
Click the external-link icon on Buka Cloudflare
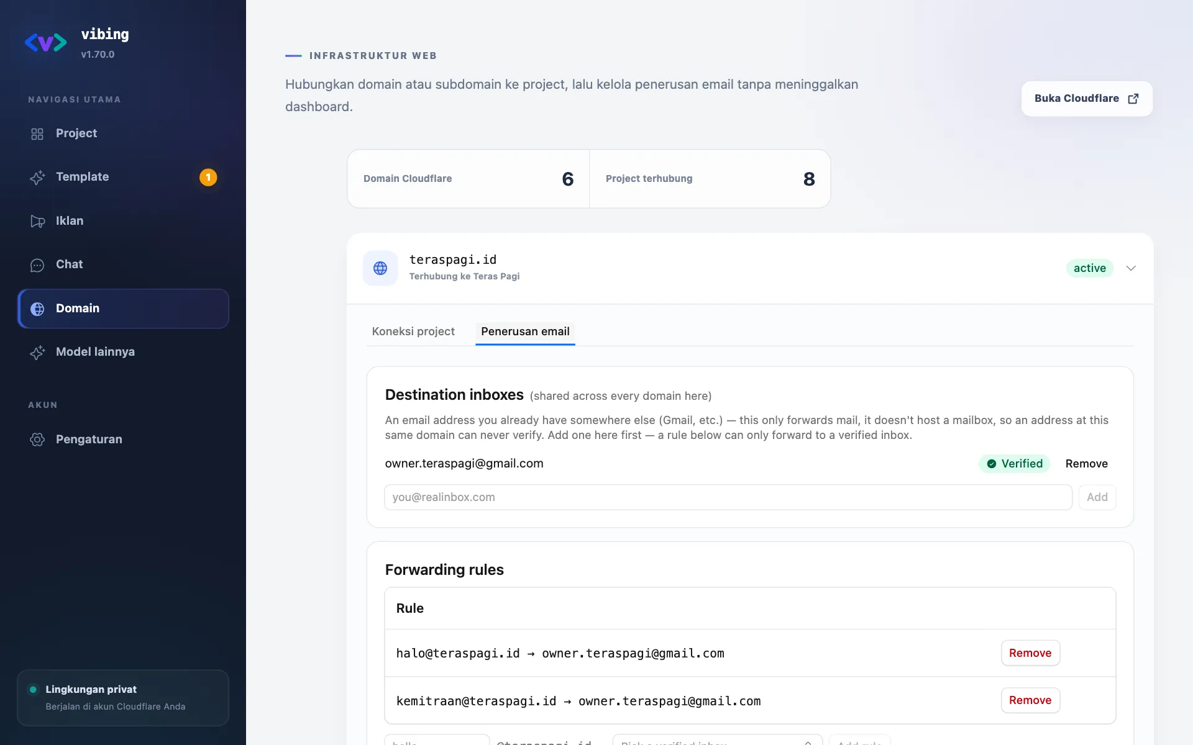pyautogui.click(x=1133, y=99)
